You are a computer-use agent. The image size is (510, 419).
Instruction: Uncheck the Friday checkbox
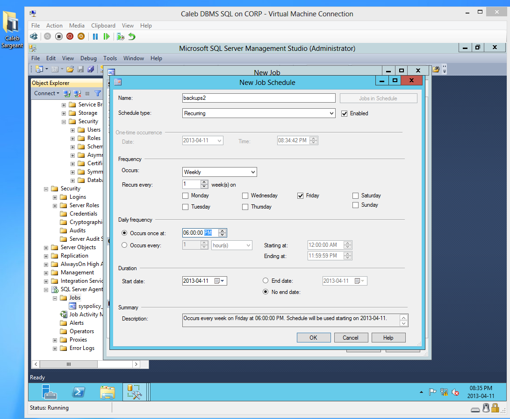300,196
